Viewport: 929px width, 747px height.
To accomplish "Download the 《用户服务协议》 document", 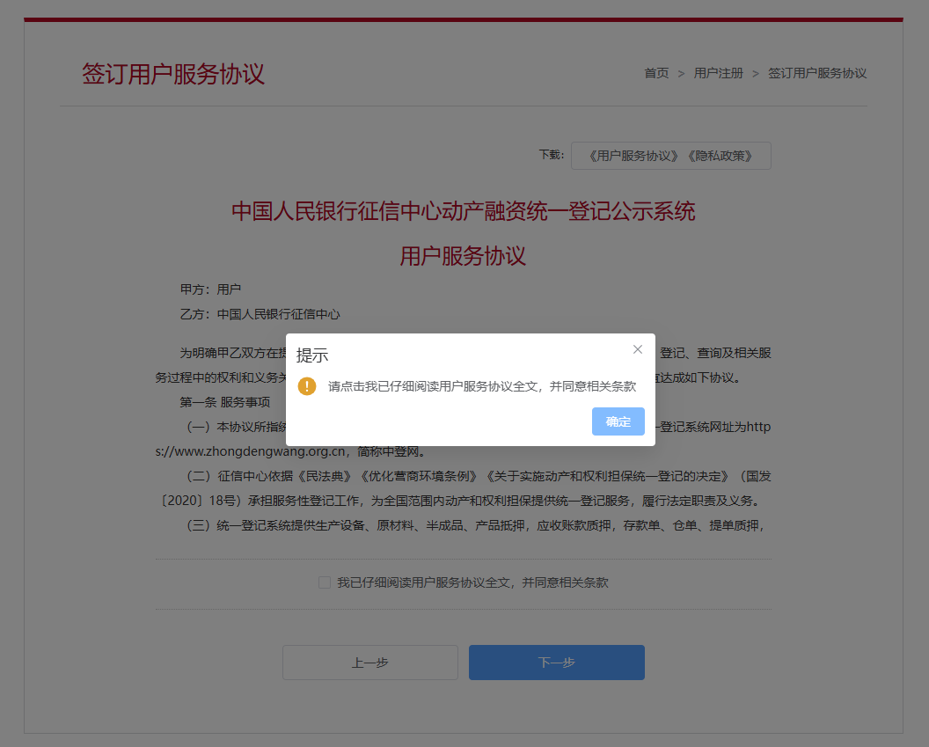I will pos(633,156).
